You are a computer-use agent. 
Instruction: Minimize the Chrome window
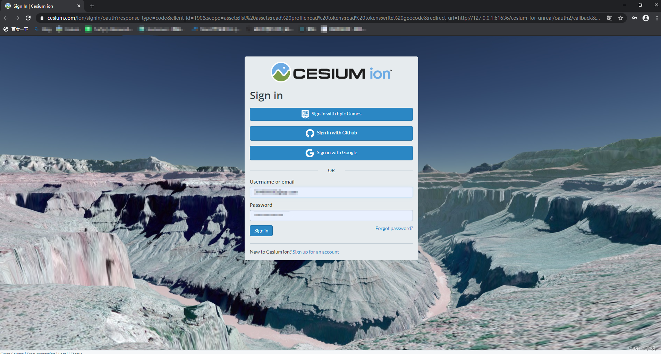point(625,5)
